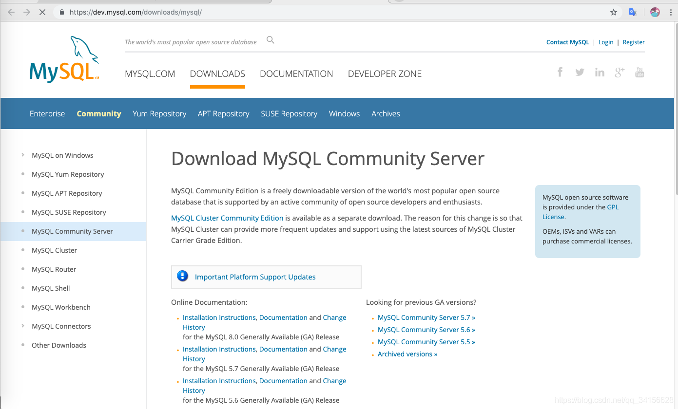Viewport: 678px width, 409px height.
Task: Click the Register link
Action: pos(634,42)
